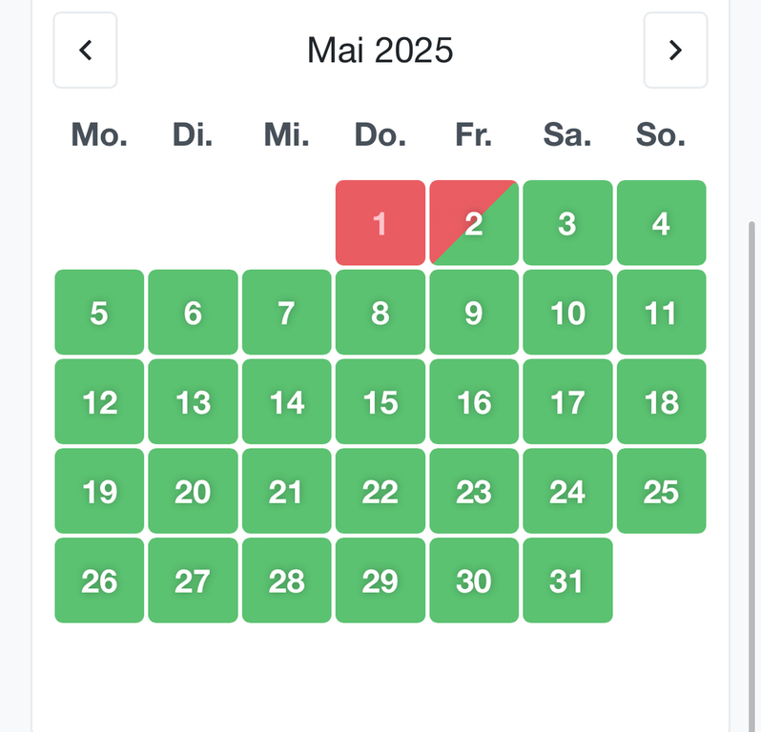761x732 pixels.
Task: Choose day 18 on the calendar
Action: click(x=661, y=402)
